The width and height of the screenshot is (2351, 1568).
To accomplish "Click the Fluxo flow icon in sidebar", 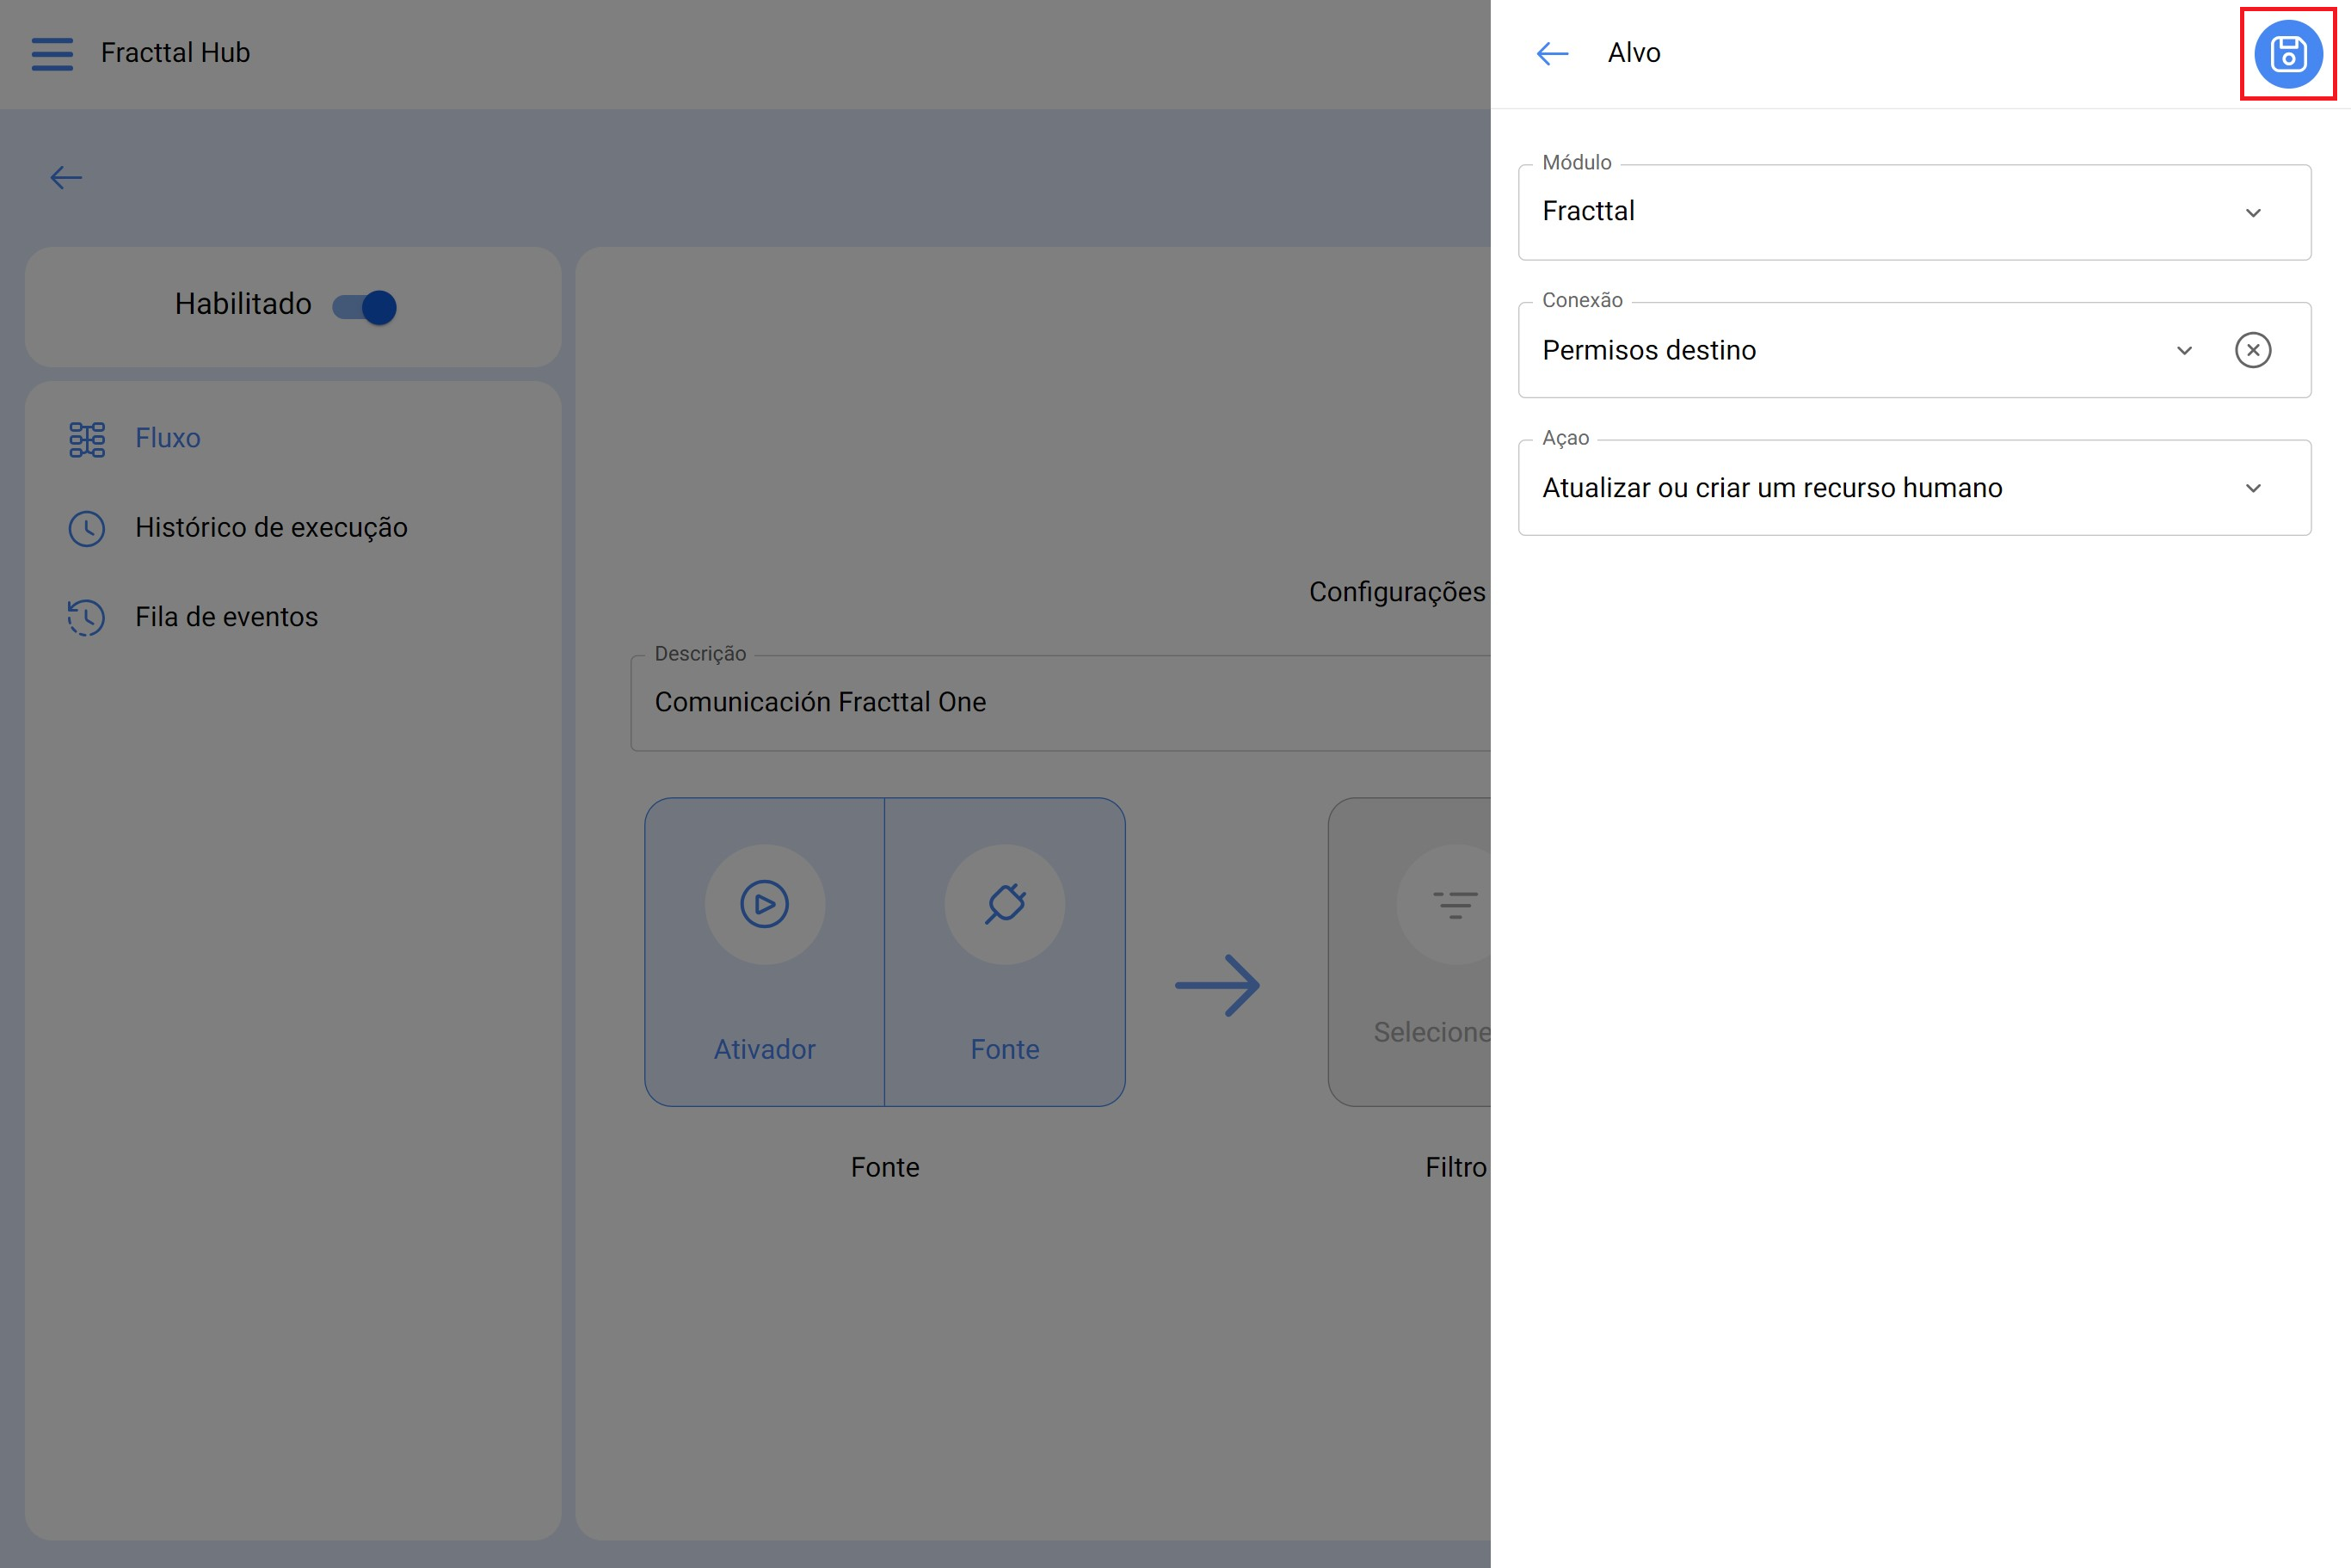I will click(87, 439).
